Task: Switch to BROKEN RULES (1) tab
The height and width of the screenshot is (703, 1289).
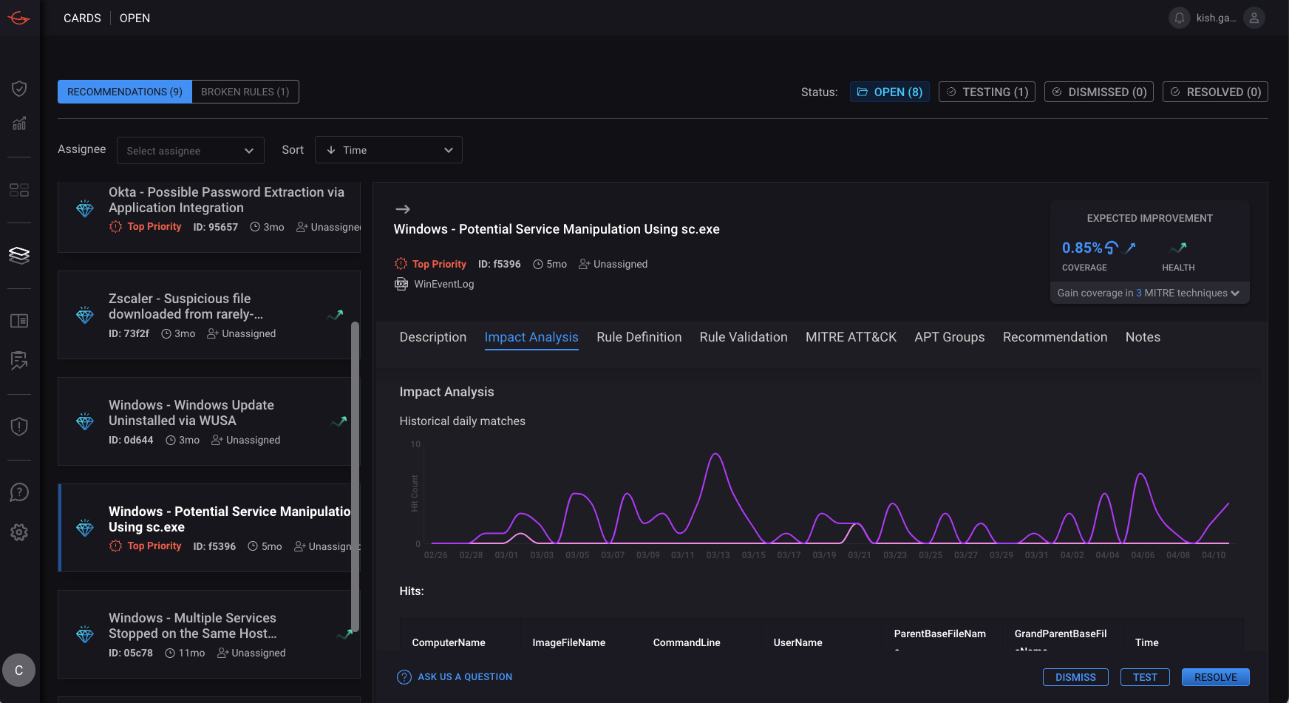Action: click(245, 92)
